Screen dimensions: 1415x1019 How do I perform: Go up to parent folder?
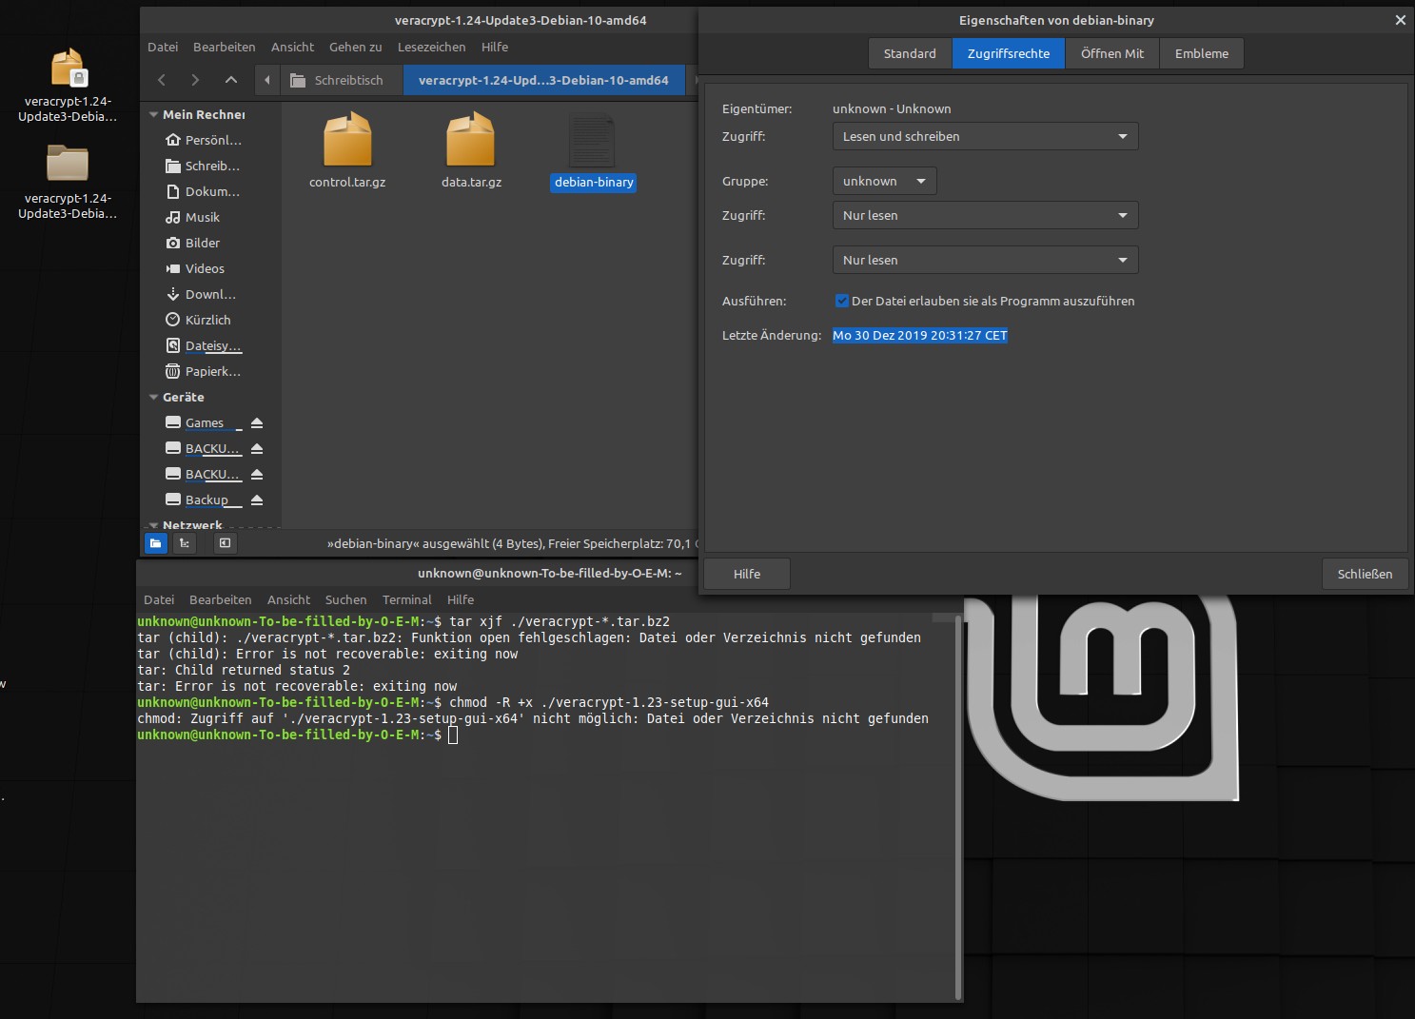(x=230, y=80)
